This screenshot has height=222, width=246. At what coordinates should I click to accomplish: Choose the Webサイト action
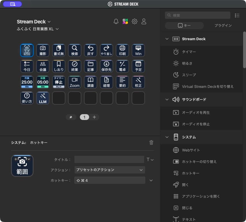coord(202,150)
